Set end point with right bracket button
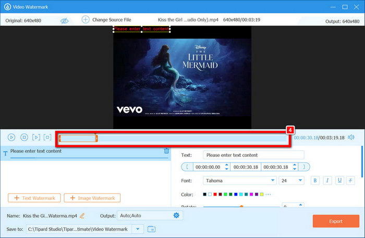 [x=304, y=167]
